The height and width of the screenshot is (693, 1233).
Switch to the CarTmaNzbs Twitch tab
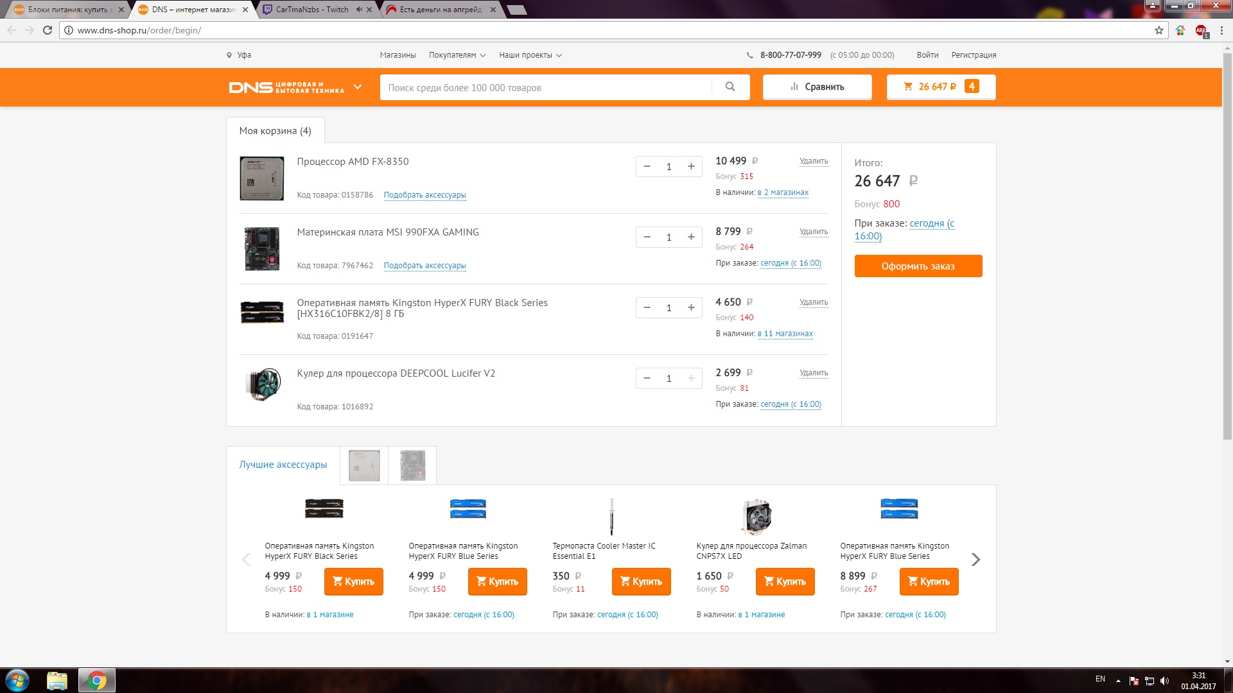click(311, 10)
